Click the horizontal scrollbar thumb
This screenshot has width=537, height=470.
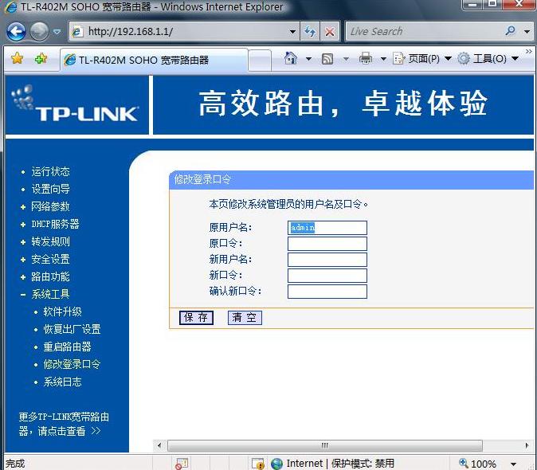324,445
